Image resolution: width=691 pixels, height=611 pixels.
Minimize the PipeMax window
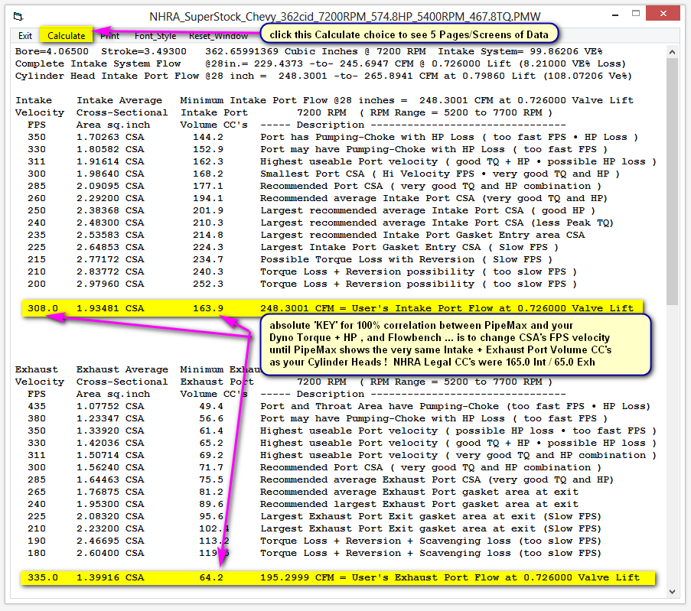[614, 15]
